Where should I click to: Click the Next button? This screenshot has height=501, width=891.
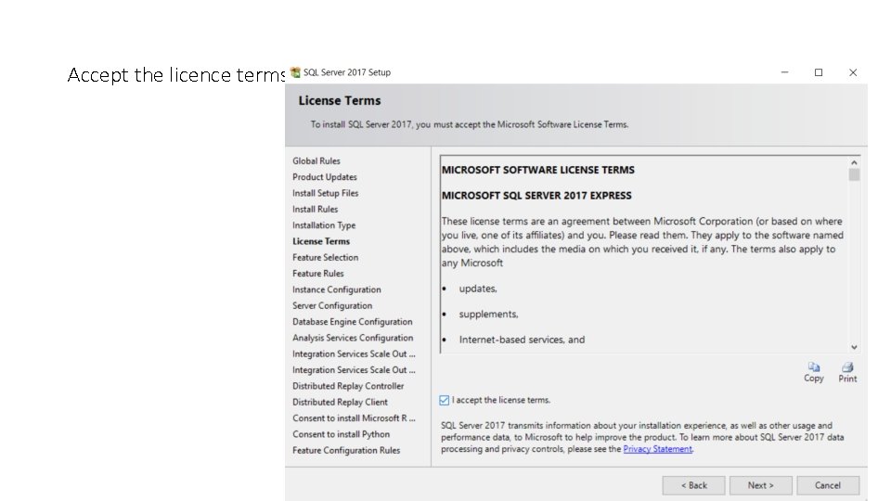(760, 485)
